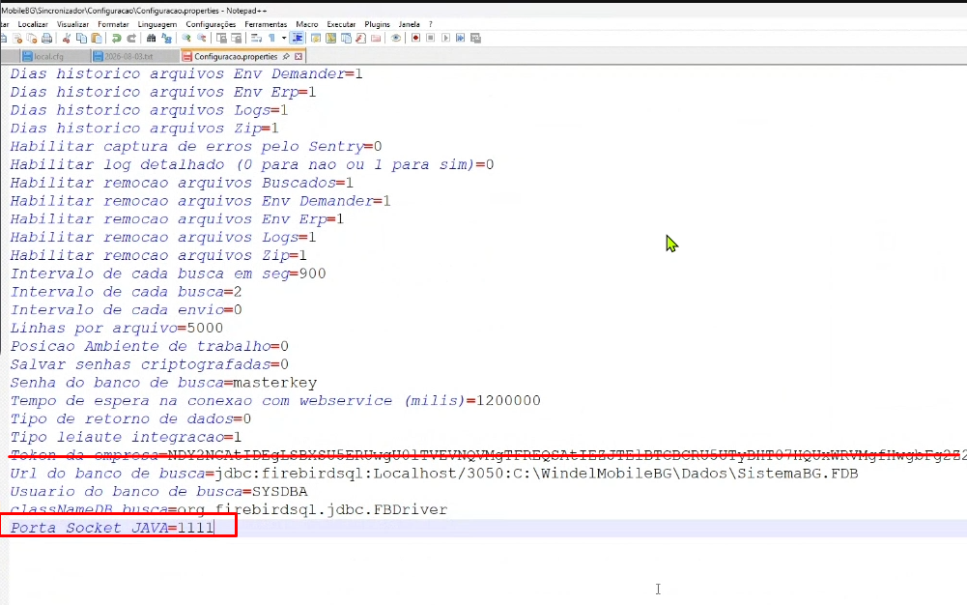Click the 'Url do banco de busca' line
The height and width of the screenshot is (605, 967).
pyautogui.click(x=434, y=474)
